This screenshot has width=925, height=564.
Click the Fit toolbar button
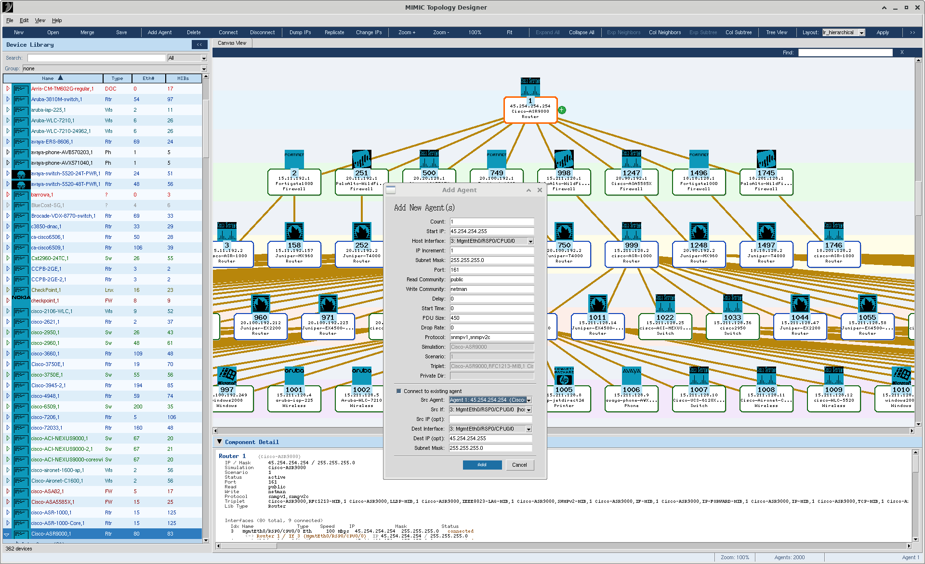pyautogui.click(x=509, y=32)
